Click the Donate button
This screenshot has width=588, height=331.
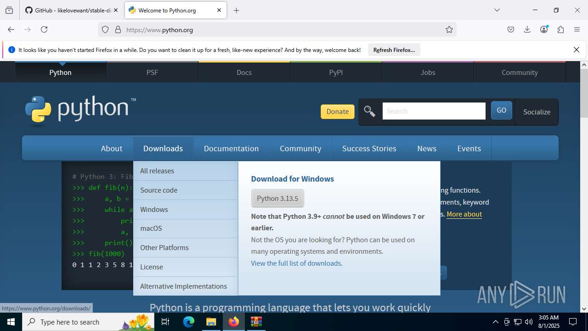click(x=338, y=112)
